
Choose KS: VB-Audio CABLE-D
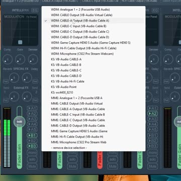click(94, 76)
